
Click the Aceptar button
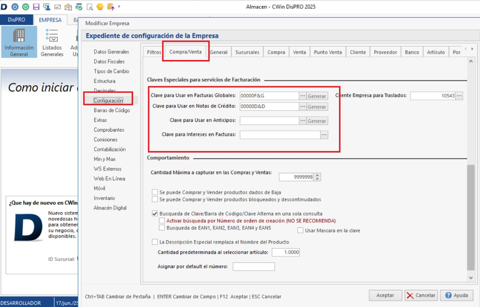[385, 295]
